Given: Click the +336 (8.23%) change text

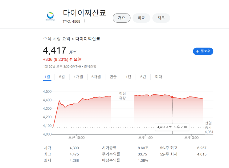Looking at the screenshot, I should [x=55, y=59].
